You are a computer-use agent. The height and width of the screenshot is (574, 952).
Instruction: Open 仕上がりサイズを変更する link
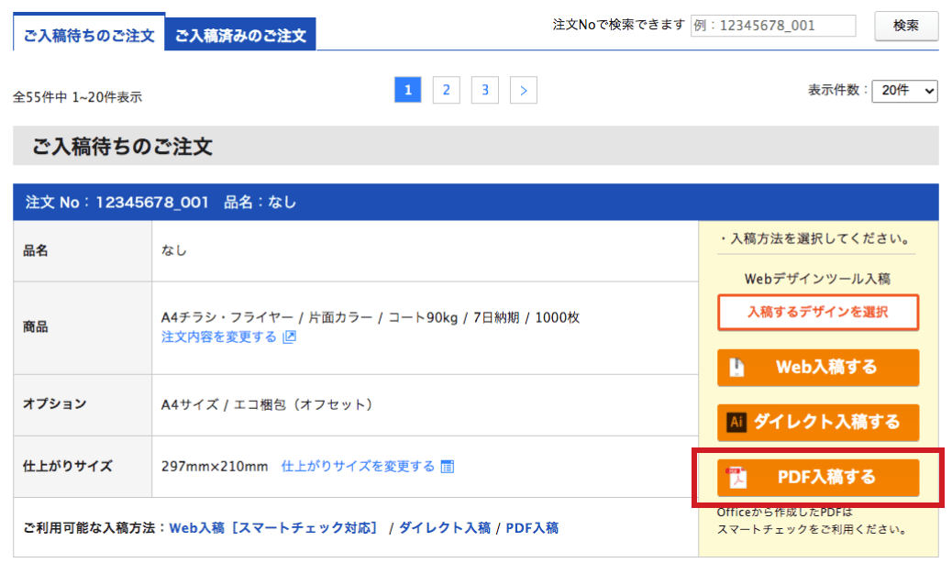click(358, 467)
